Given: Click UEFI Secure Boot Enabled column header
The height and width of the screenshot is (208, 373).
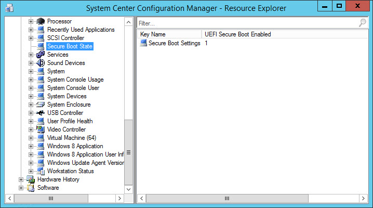Looking at the screenshot, I should tap(238, 34).
